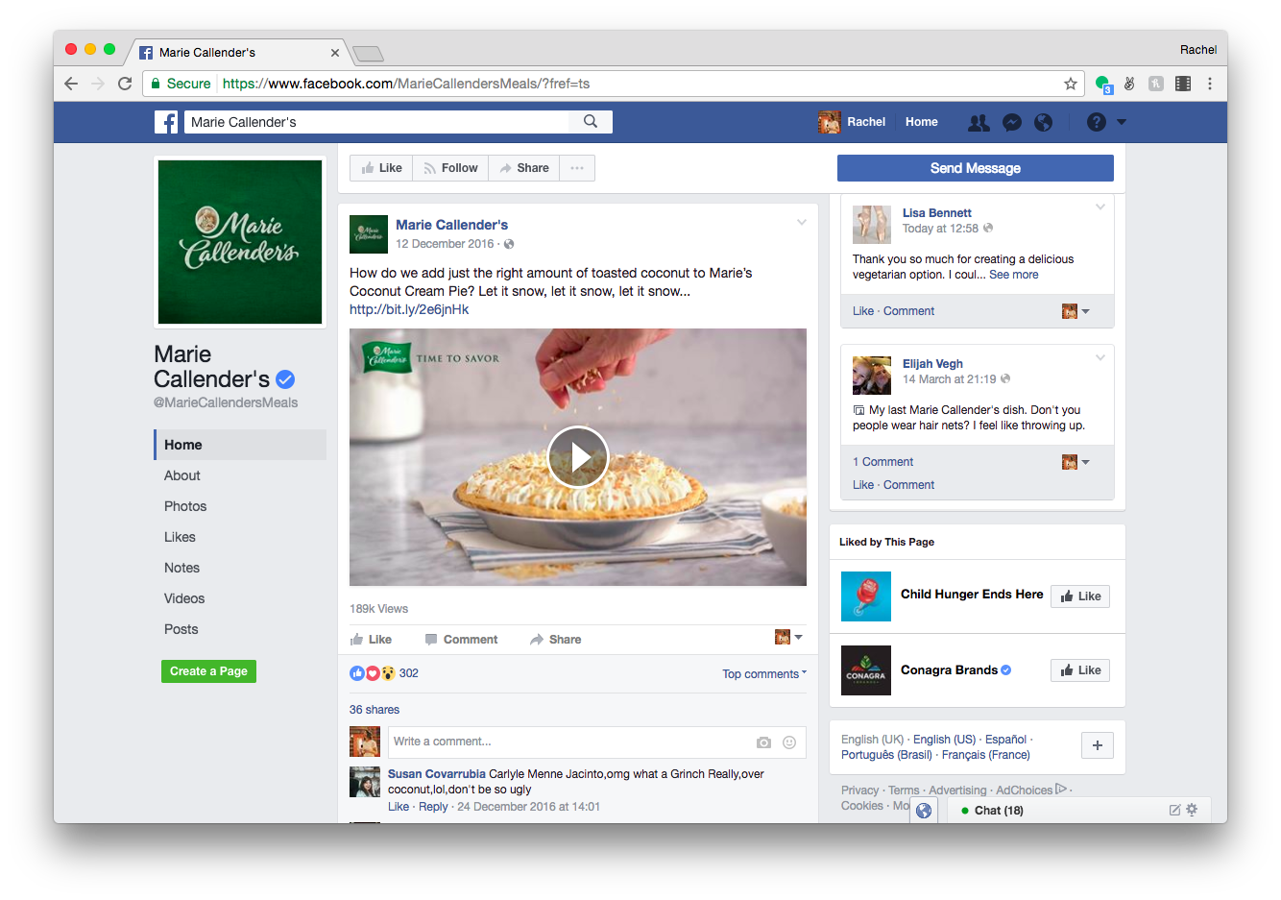The height and width of the screenshot is (900, 1281).
Task: Expand options chevron on Lisa Bennett's post
Action: pos(1100,207)
